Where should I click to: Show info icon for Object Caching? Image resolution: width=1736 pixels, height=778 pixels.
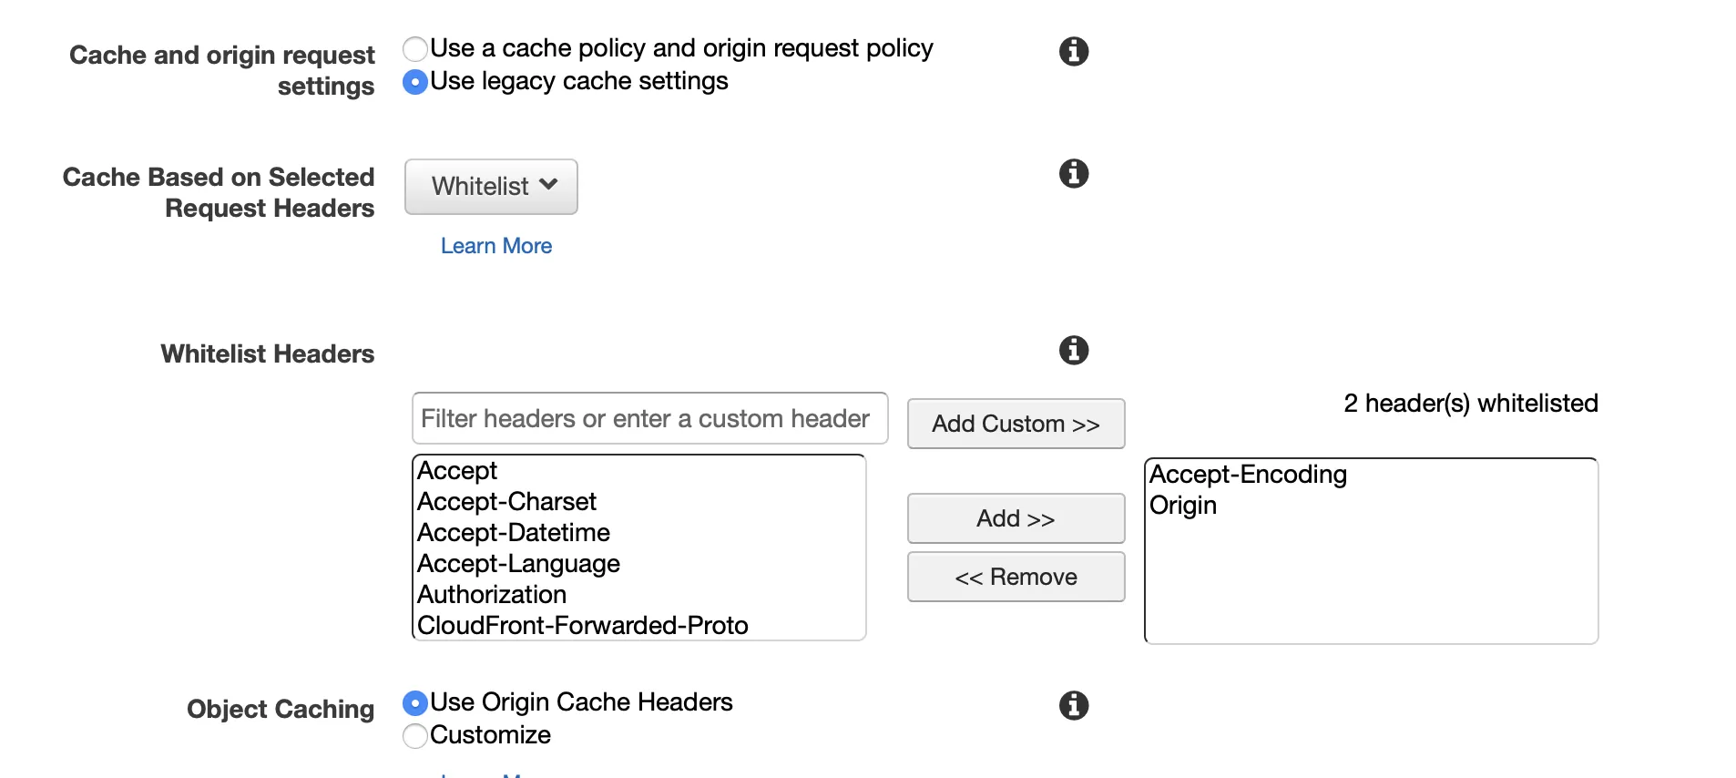pos(1074,705)
